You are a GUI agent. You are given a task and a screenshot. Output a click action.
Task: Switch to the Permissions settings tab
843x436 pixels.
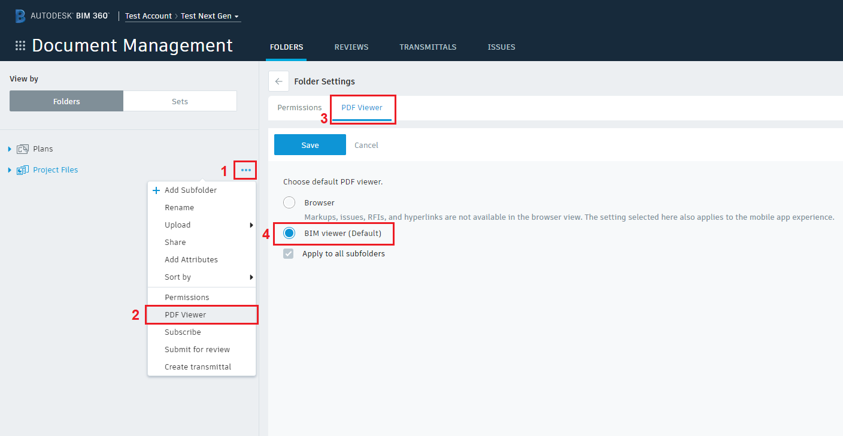[300, 108]
